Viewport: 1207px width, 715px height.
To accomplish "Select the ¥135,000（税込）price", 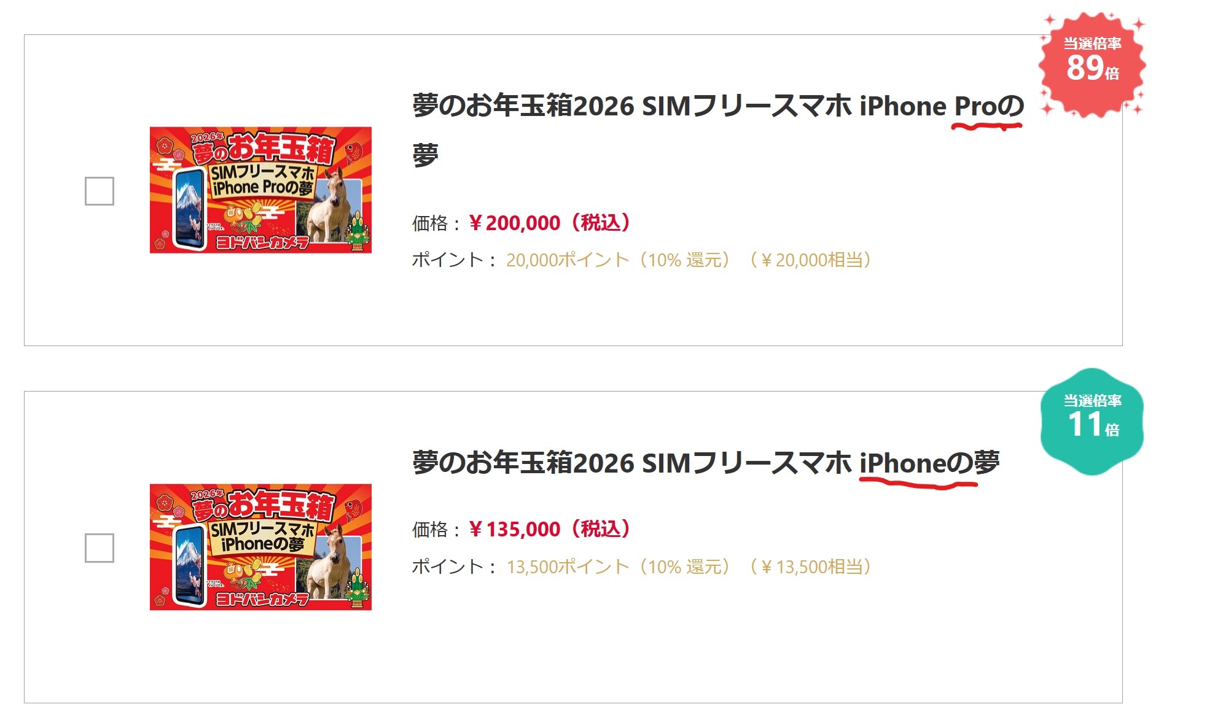I will [550, 529].
